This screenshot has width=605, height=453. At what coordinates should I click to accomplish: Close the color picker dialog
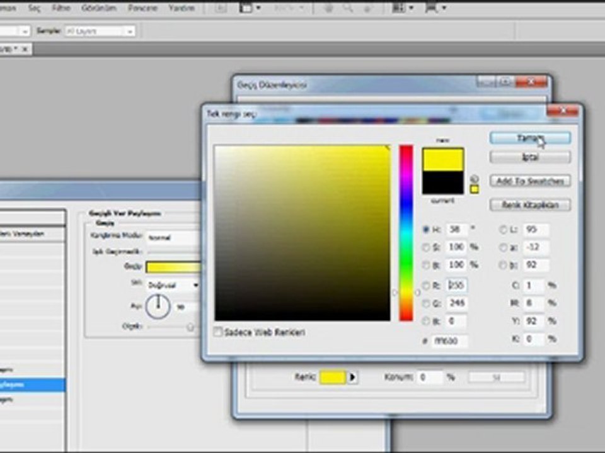[x=563, y=111]
